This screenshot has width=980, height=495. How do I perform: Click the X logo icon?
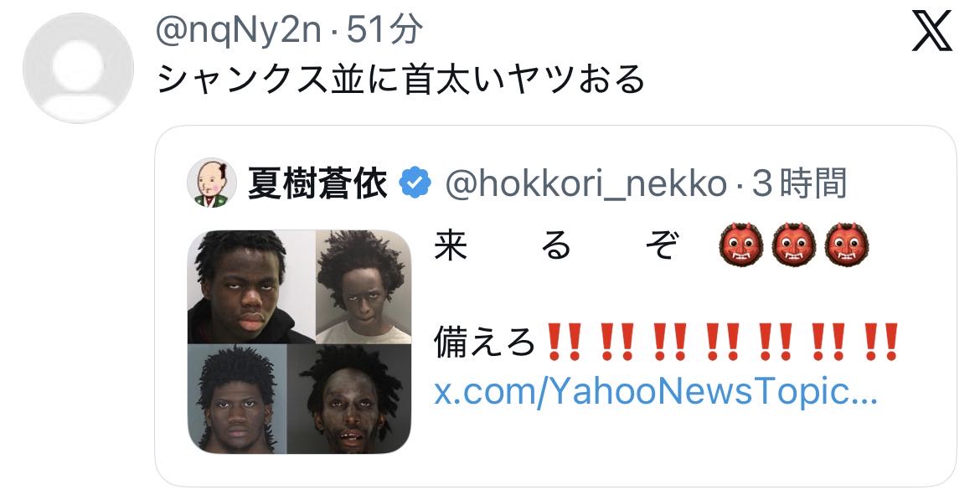pos(932,30)
